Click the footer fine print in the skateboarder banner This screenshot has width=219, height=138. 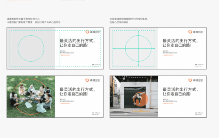(199, 113)
